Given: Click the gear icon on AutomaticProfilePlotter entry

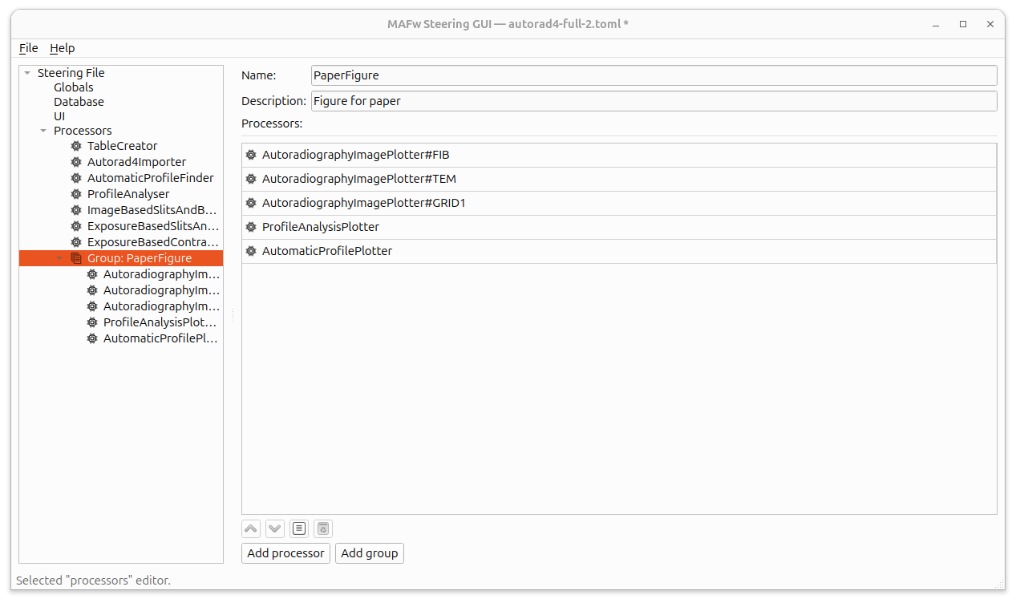Looking at the screenshot, I should [251, 250].
